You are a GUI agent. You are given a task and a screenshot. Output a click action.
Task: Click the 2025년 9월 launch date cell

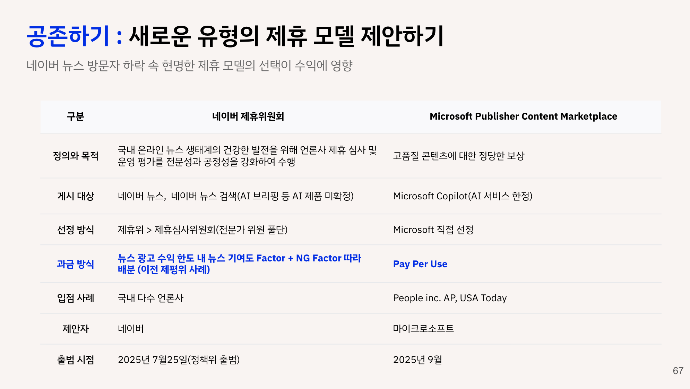417,360
